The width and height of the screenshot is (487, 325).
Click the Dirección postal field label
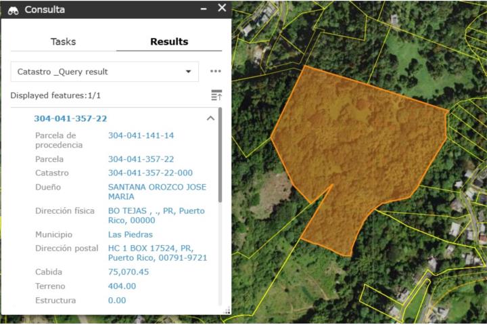pyautogui.click(x=67, y=248)
